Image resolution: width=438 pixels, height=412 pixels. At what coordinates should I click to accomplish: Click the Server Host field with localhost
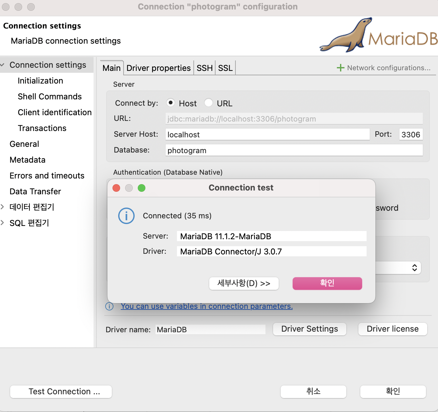click(268, 134)
